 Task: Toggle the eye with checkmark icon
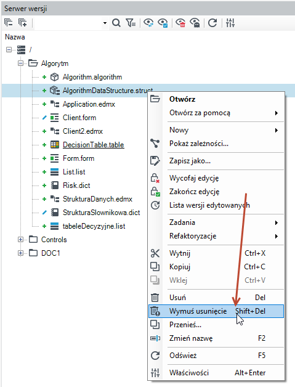163,23
